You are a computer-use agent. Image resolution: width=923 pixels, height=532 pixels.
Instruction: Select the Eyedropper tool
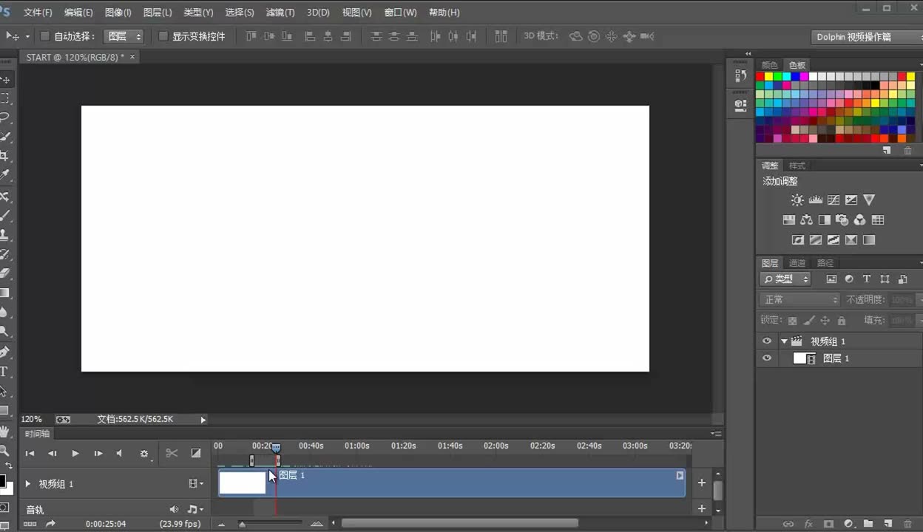pyautogui.click(x=4, y=175)
